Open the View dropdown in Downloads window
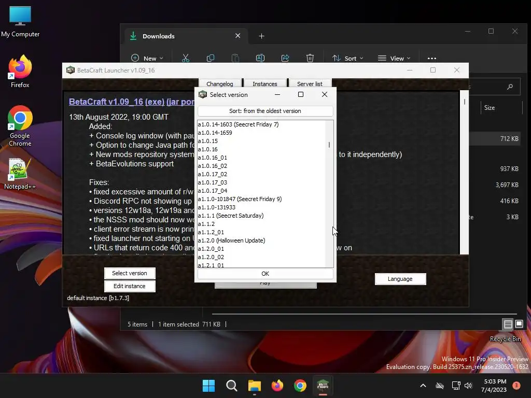The image size is (531, 398). [394, 58]
